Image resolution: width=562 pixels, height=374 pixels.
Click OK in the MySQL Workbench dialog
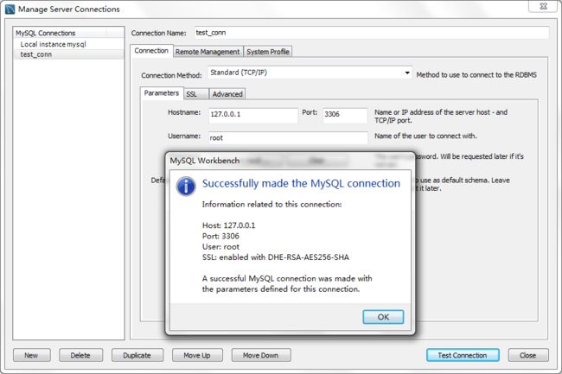point(383,317)
